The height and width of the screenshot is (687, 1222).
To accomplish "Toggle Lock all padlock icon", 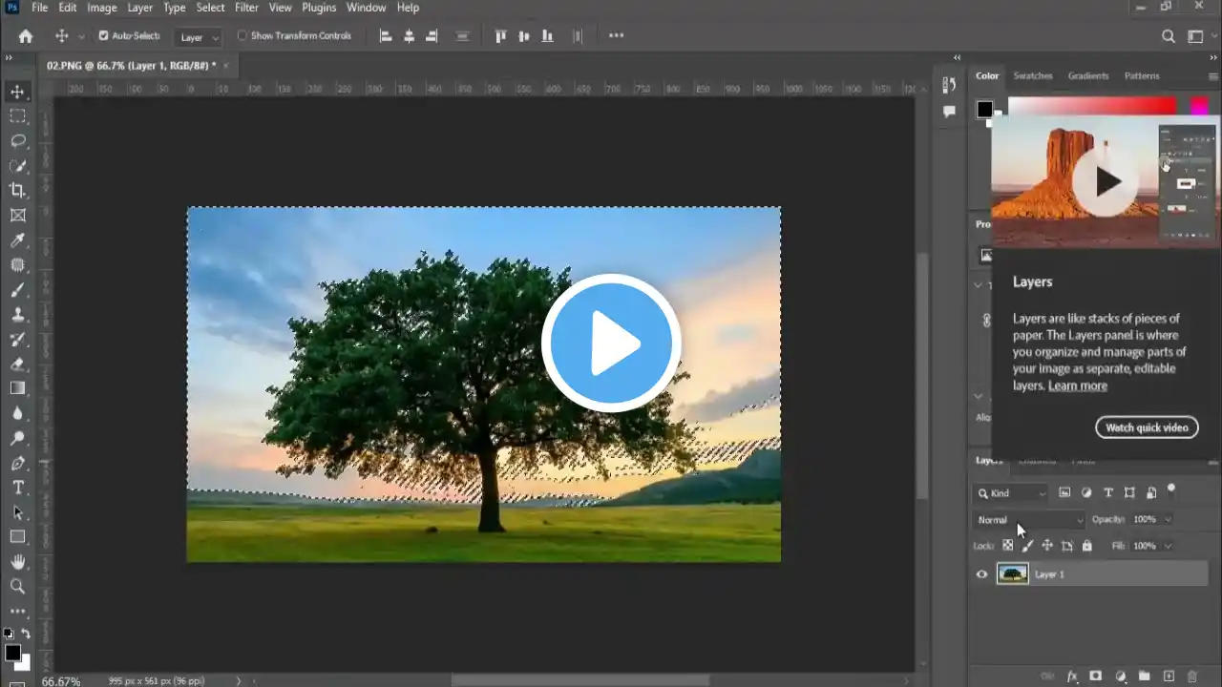I will click(x=1086, y=546).
